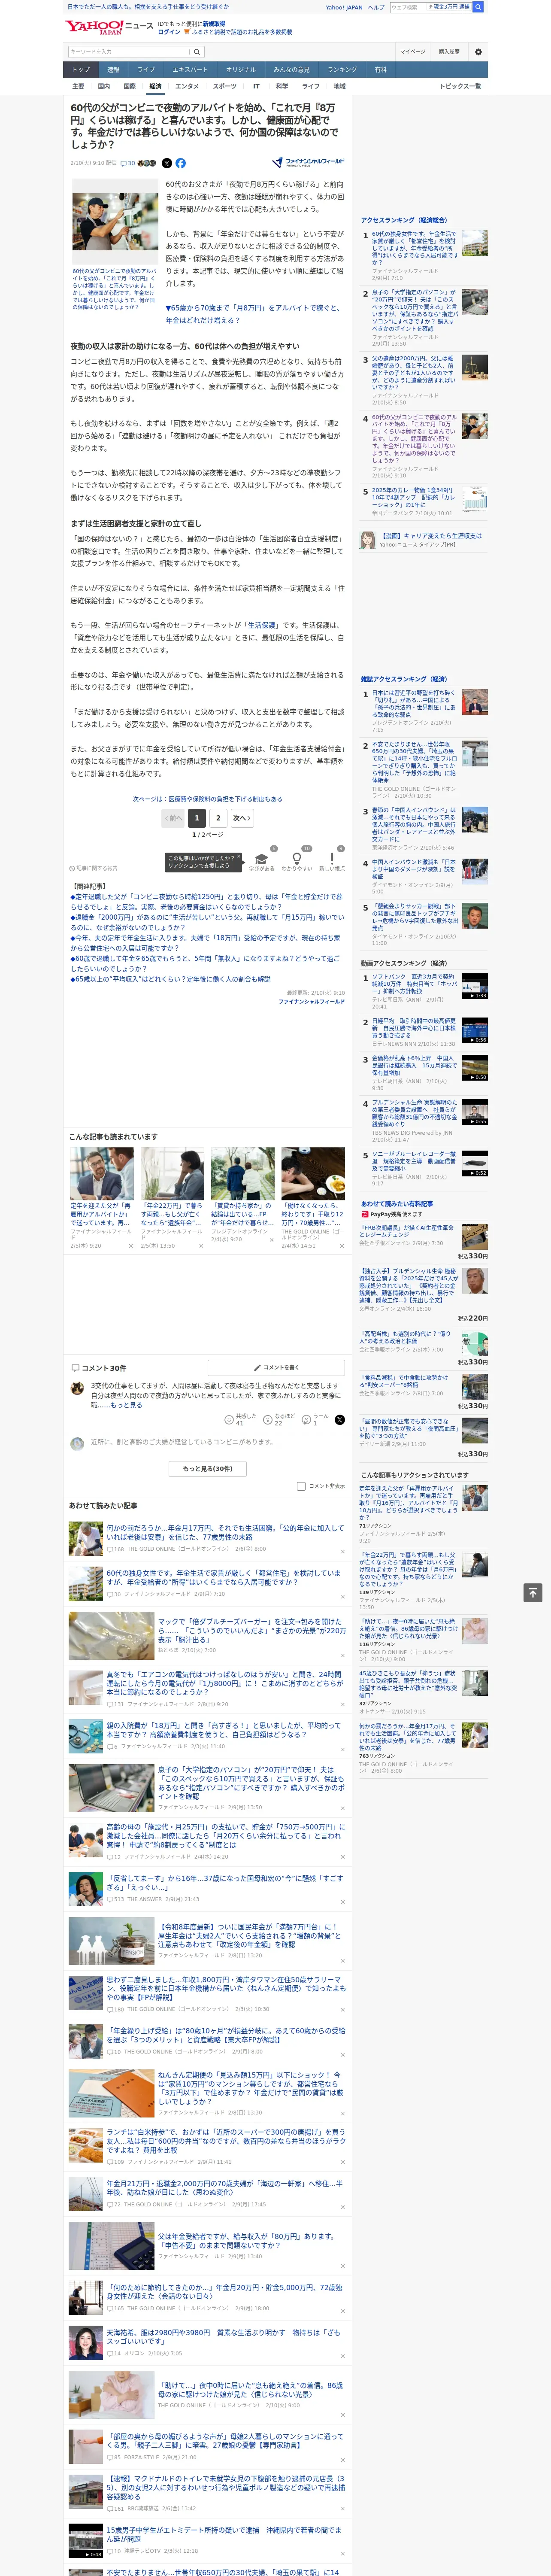Open 購入履歴 link
The height and width of the screenshot is (2576, 551).
coord(449,51)
